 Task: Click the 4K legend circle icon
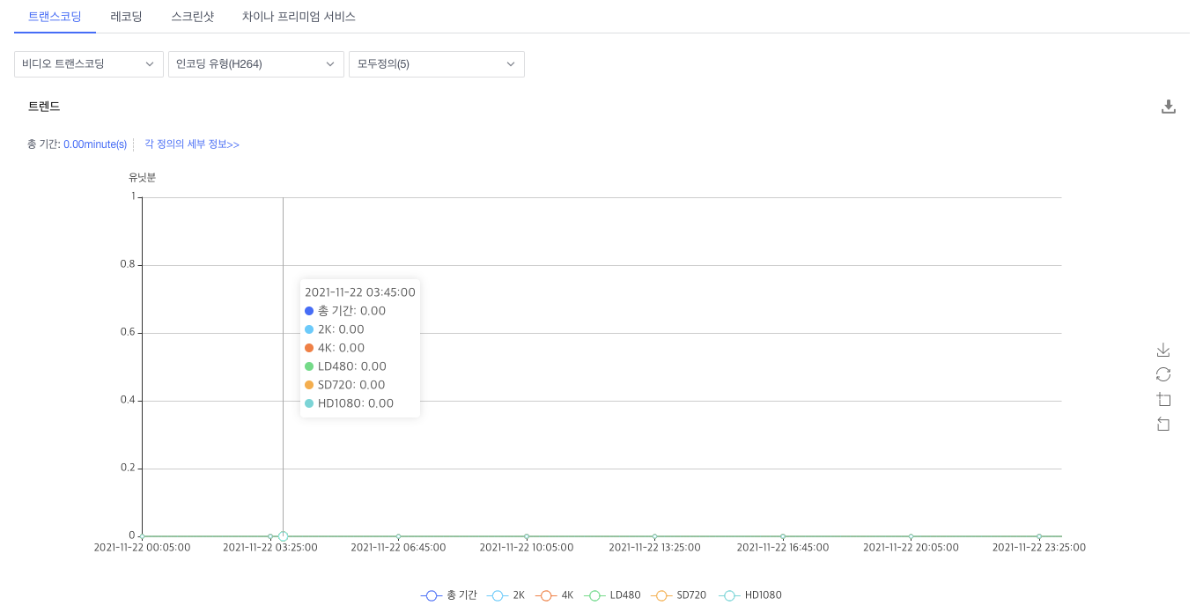tap(545, 595)
